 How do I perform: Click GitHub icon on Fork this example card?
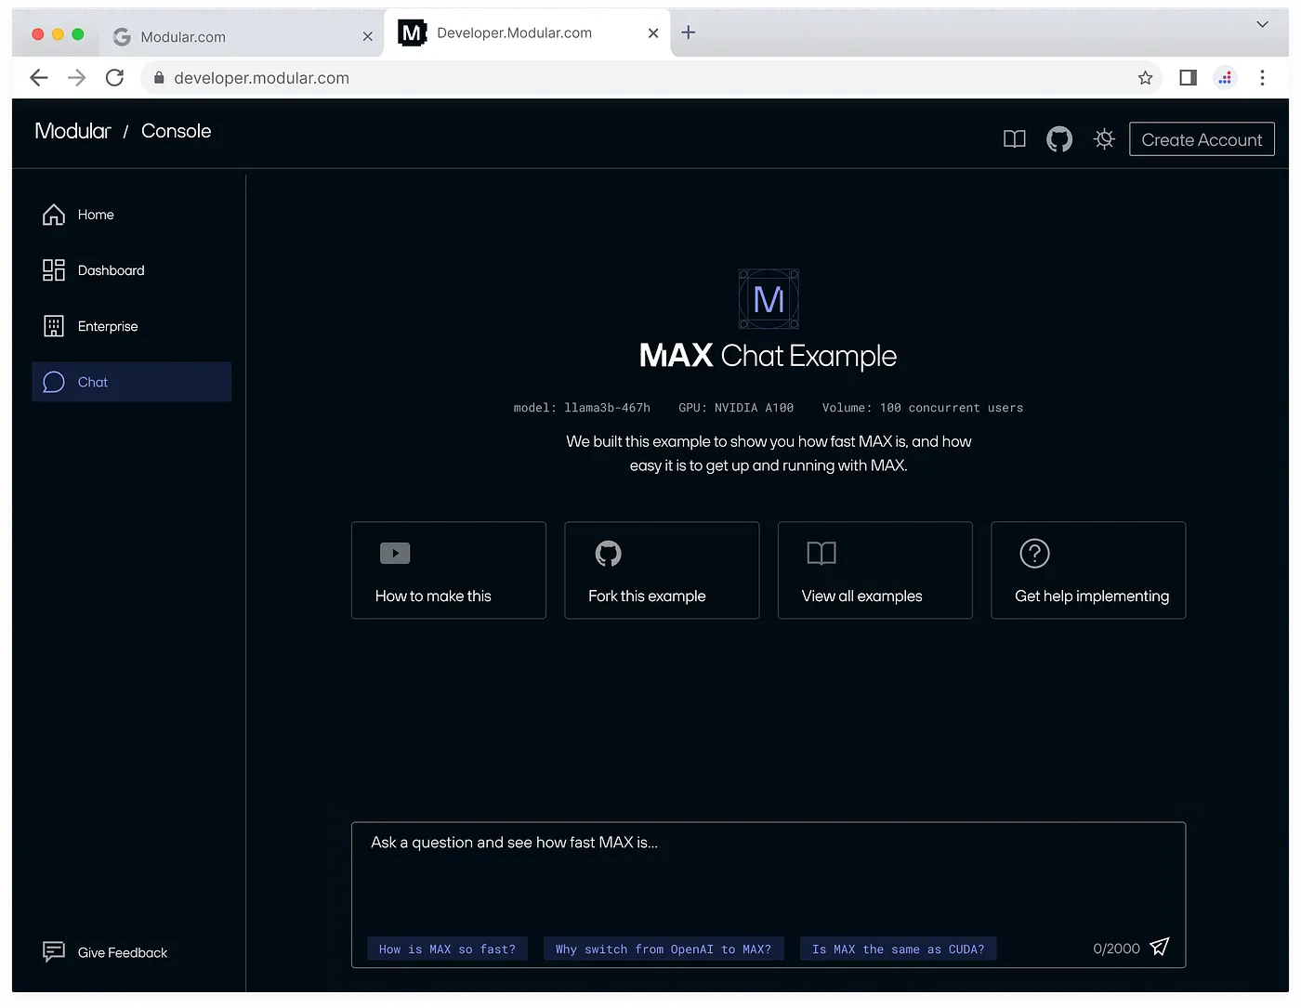[x=608, y=554]
